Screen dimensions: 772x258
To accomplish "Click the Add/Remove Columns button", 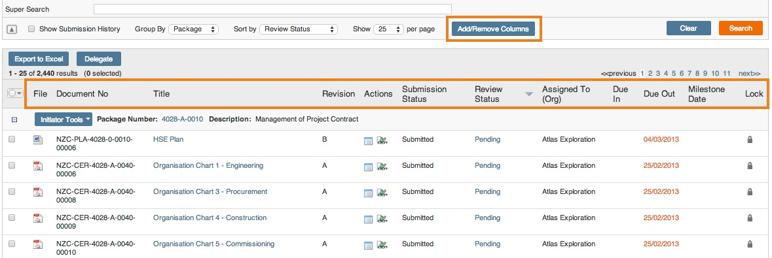I will tap(493, 29).
